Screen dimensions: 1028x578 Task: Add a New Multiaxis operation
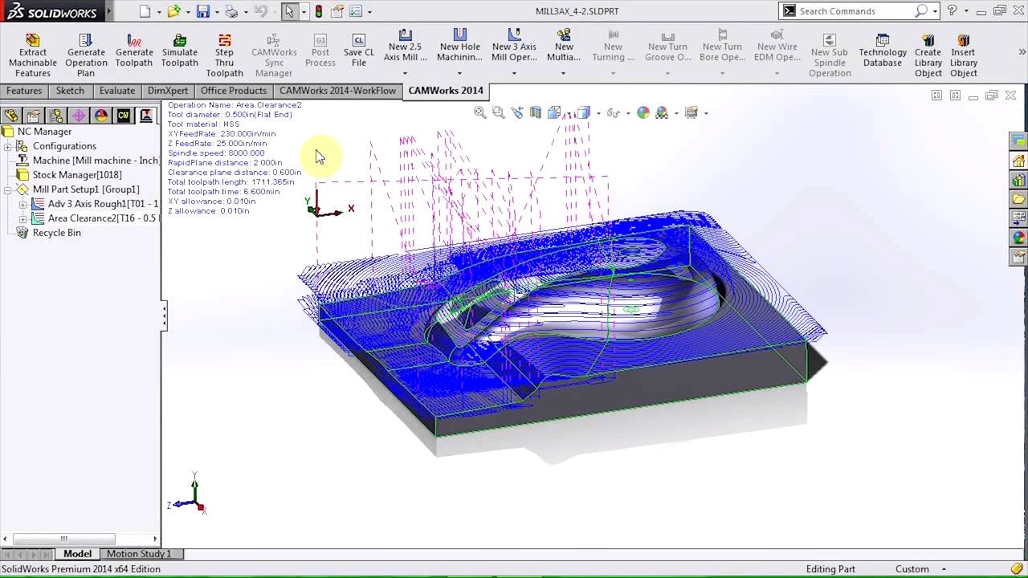[564, 47]
